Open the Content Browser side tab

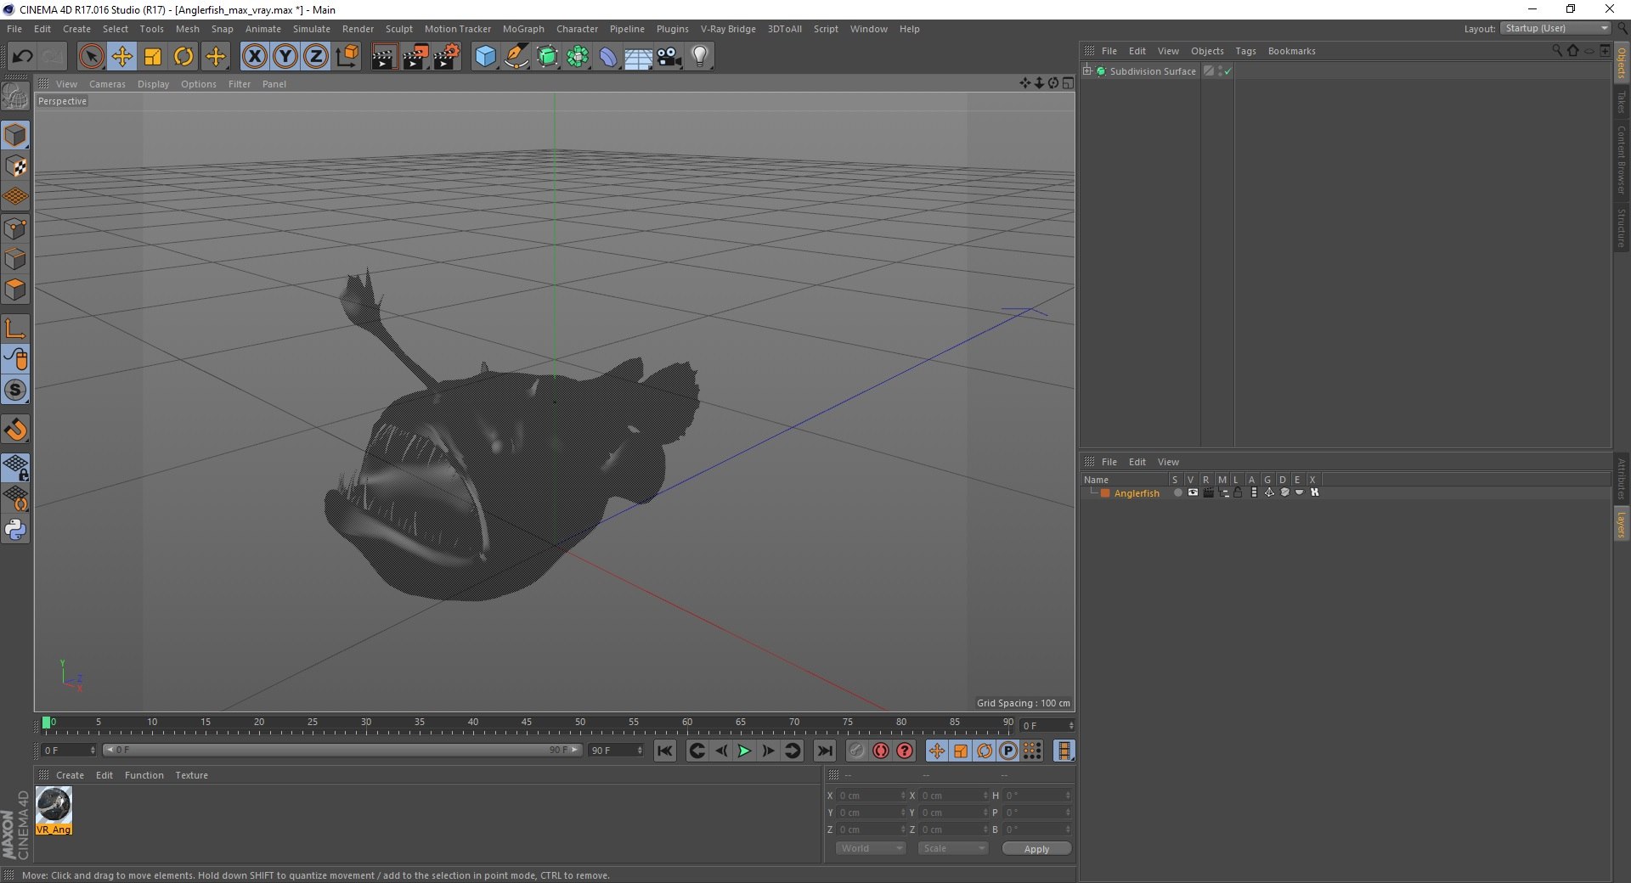tap(1622, 160)
